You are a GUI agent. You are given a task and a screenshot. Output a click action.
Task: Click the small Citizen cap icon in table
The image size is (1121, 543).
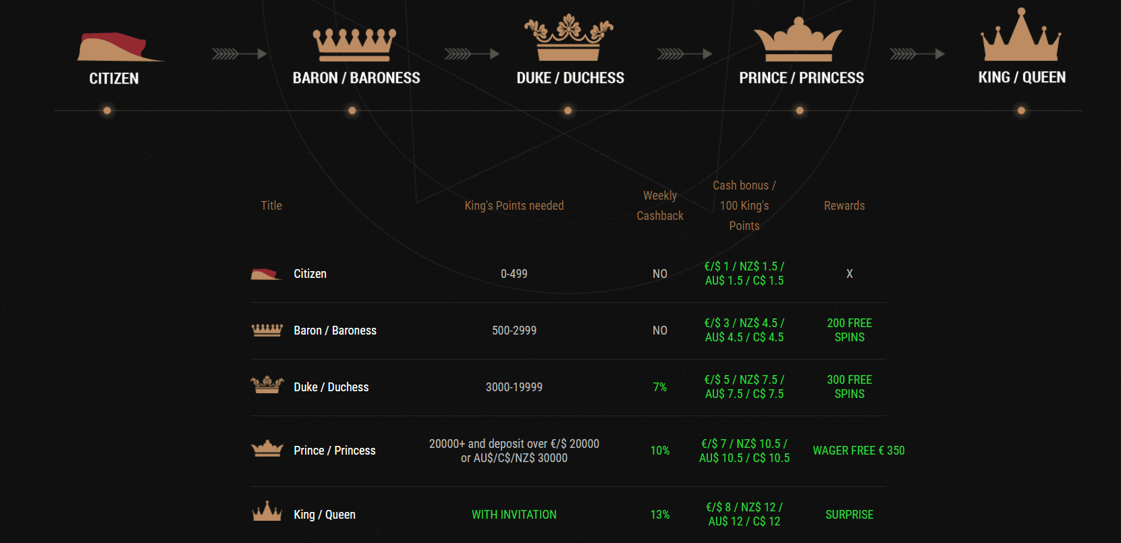pyautogui.click(x=267, y=274)
